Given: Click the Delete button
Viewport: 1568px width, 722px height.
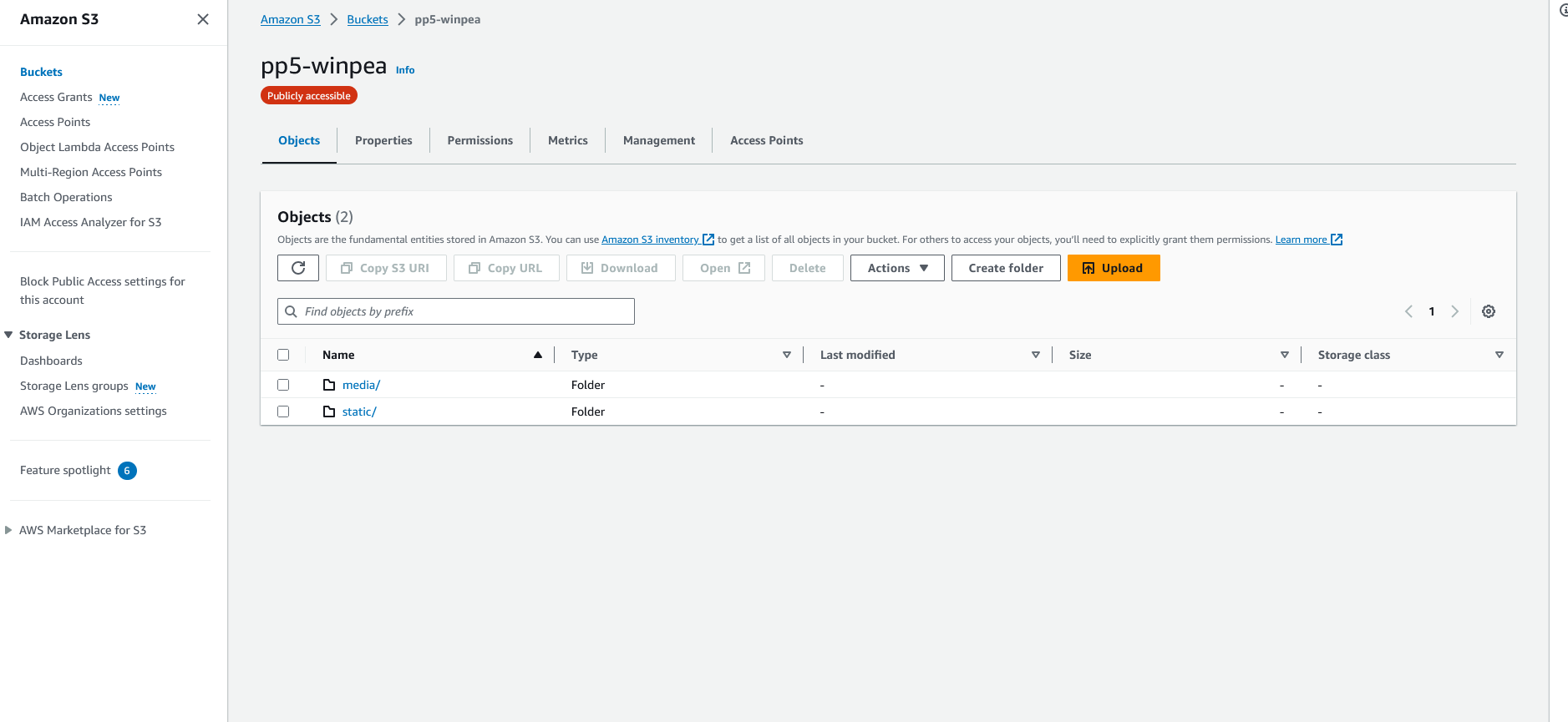Looking at the screenshot, I should coord(808,268).
